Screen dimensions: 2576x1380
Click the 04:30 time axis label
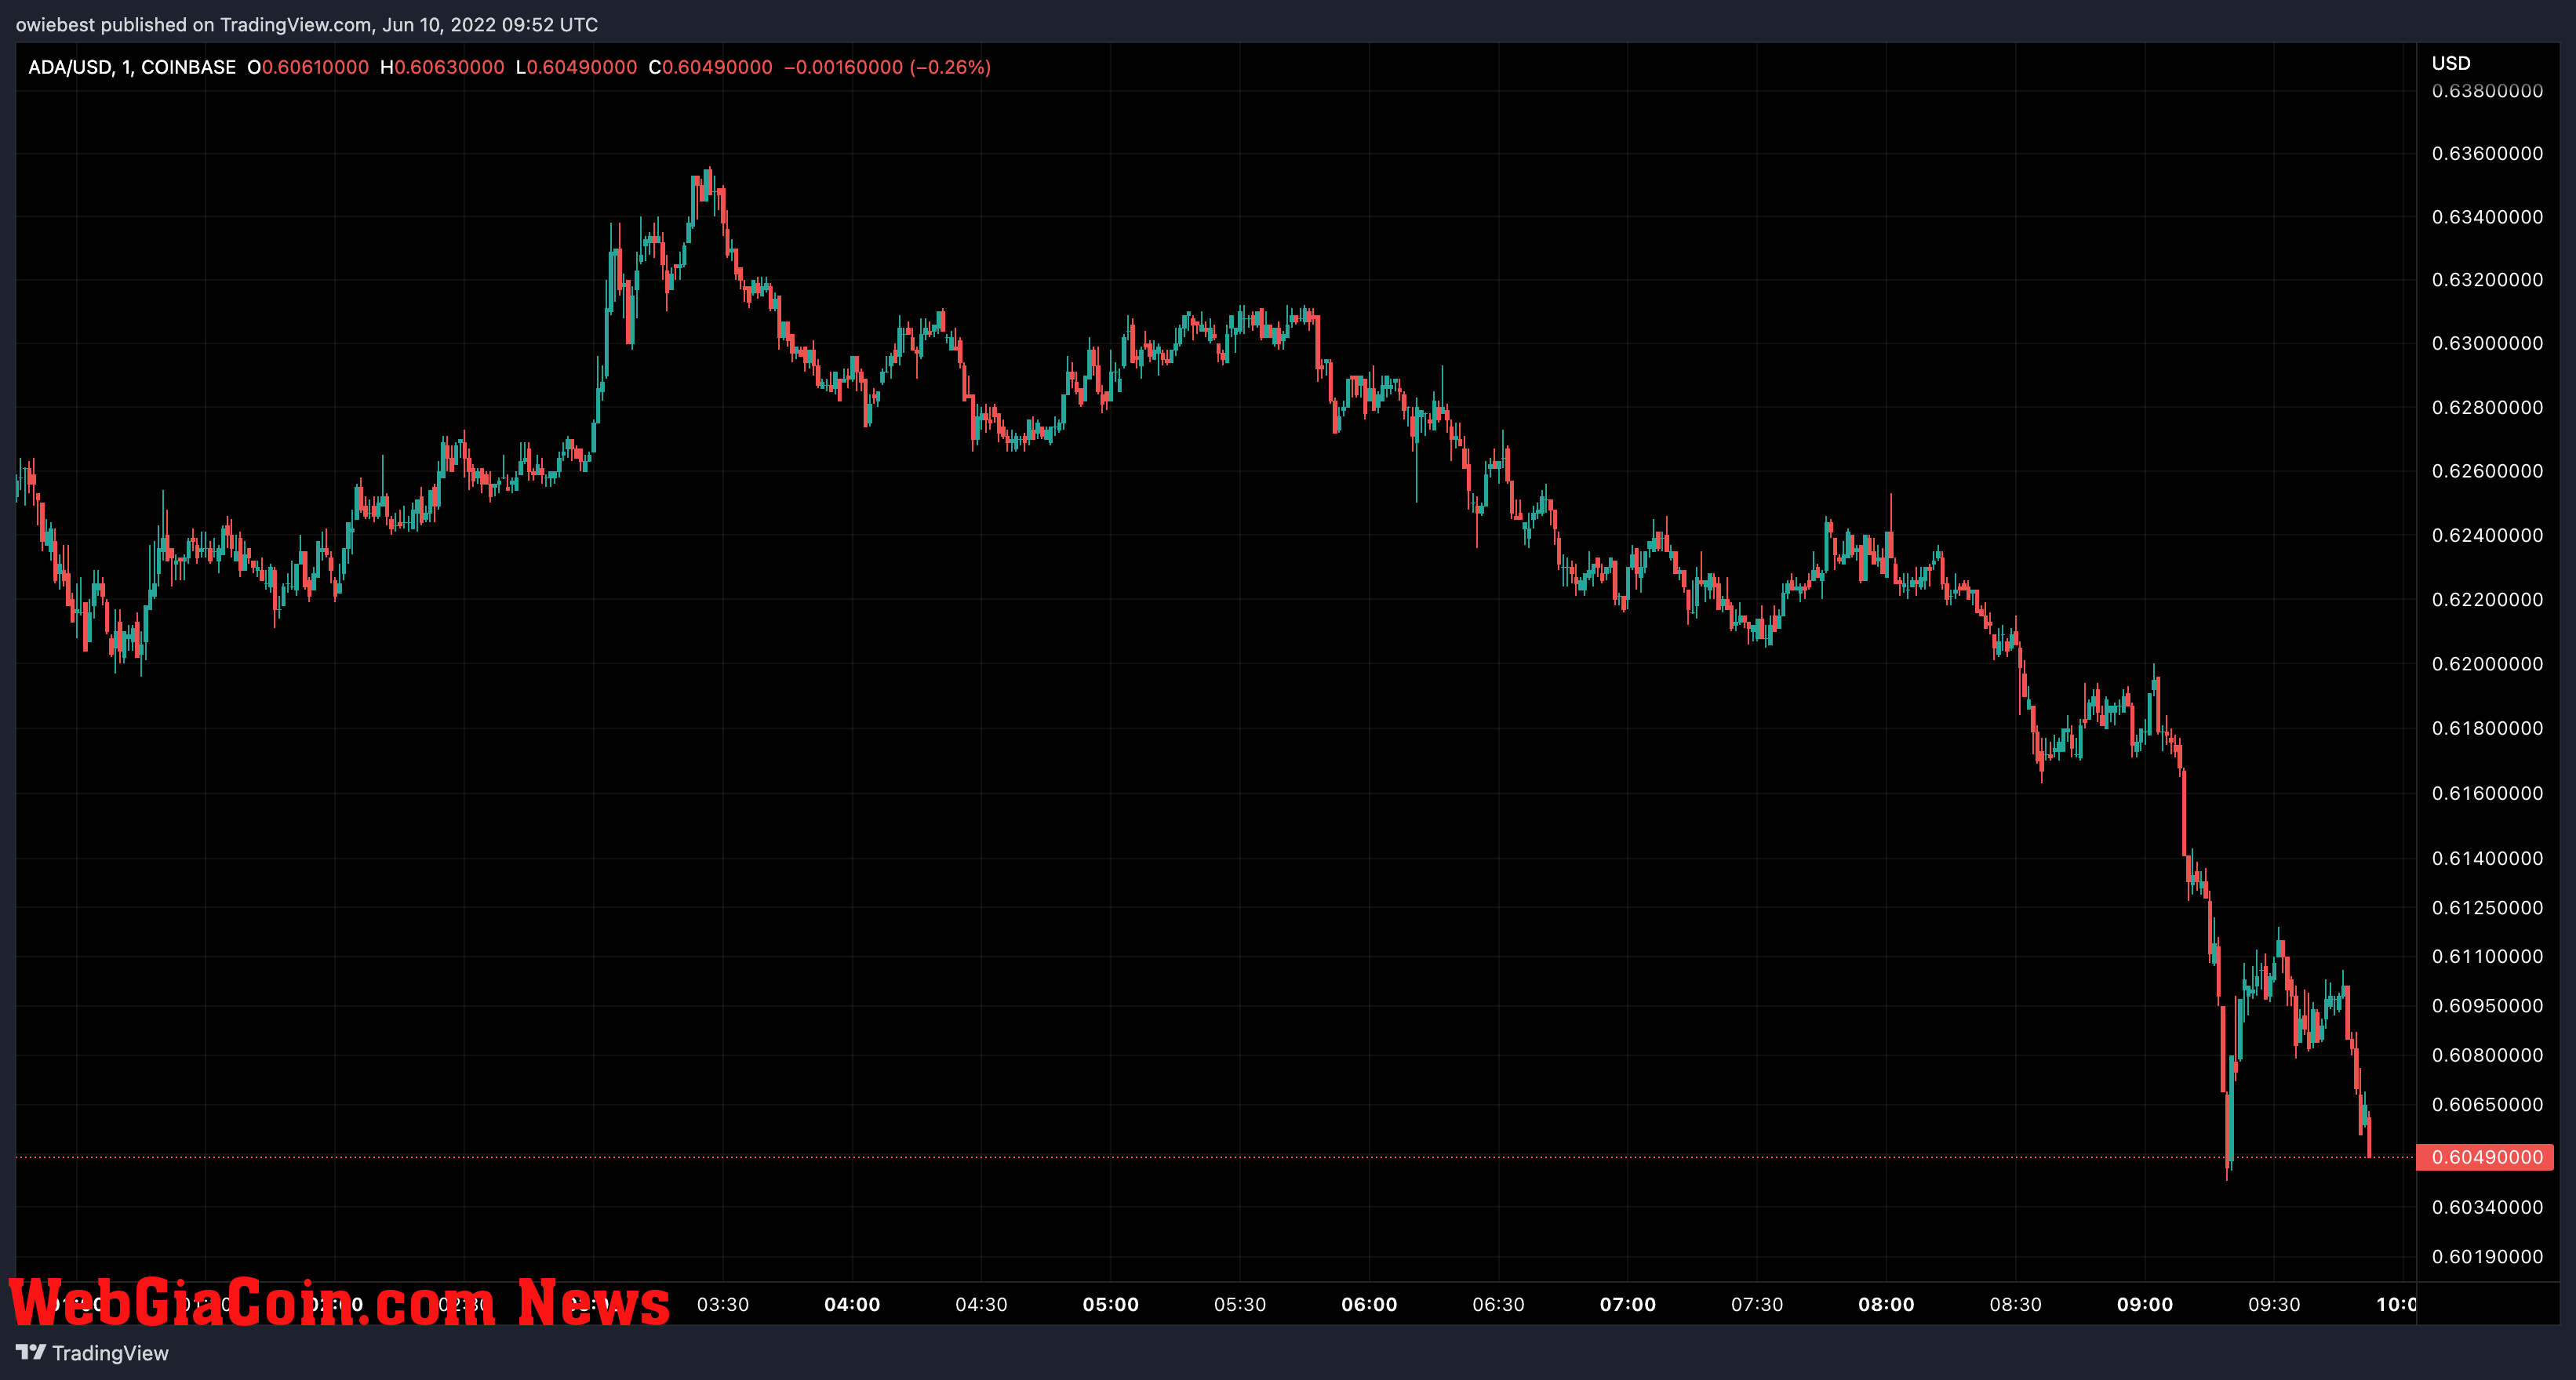[x=981, y=1304]
